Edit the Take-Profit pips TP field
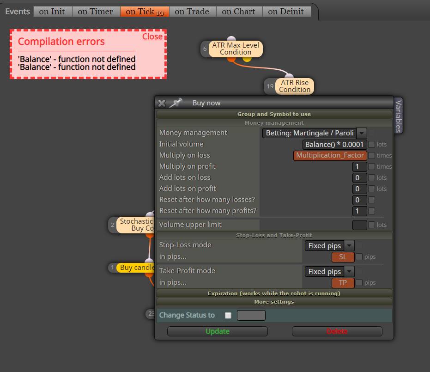Image resolution: width=430 pixels, height=372 pixels. [x=343, y=283]
